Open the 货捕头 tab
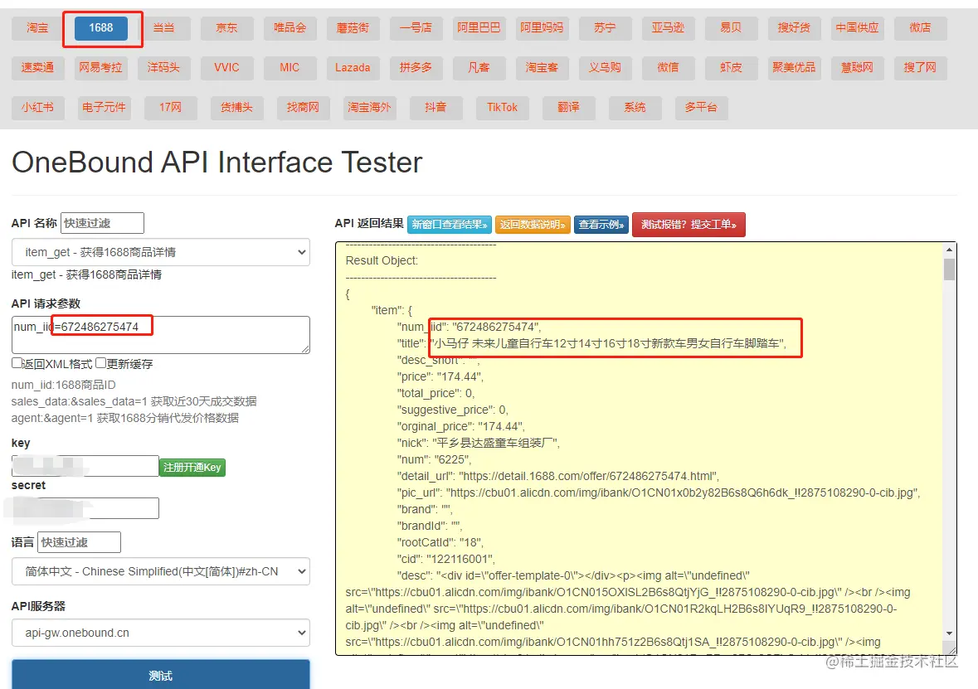The image size is (978, 689). pos(236,108)
